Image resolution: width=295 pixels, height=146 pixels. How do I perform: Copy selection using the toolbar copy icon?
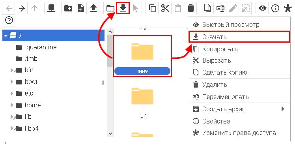pyautogui.click(x=152, y=8)
